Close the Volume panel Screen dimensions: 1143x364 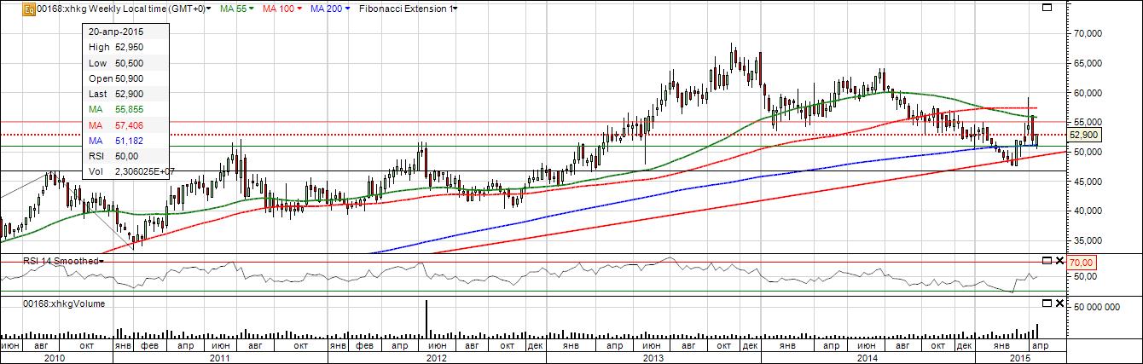[x=1060, y=303]
